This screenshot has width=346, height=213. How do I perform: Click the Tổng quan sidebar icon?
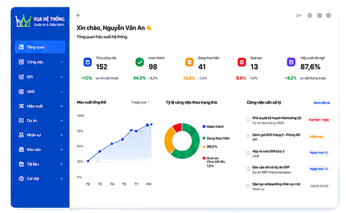tap(21, 47)
